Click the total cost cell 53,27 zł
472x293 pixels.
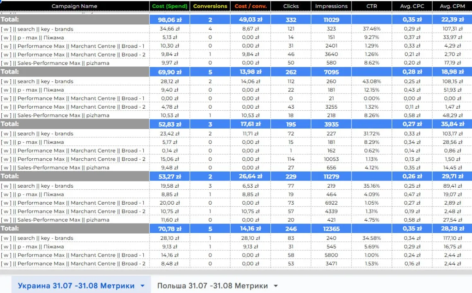pos(169,176)
